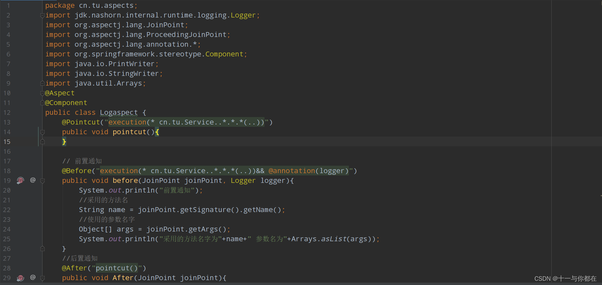
Task: Collapse the pointcut() method at line 14
Action: [x=42, y=132]
